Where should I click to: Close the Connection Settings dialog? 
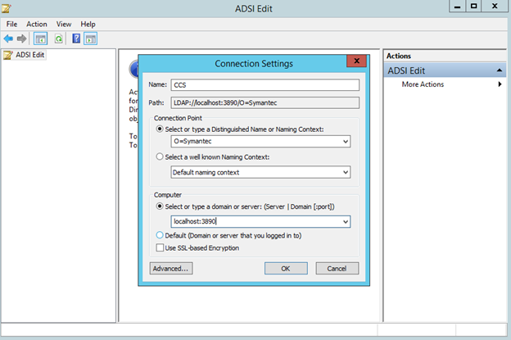coord(355,62)
